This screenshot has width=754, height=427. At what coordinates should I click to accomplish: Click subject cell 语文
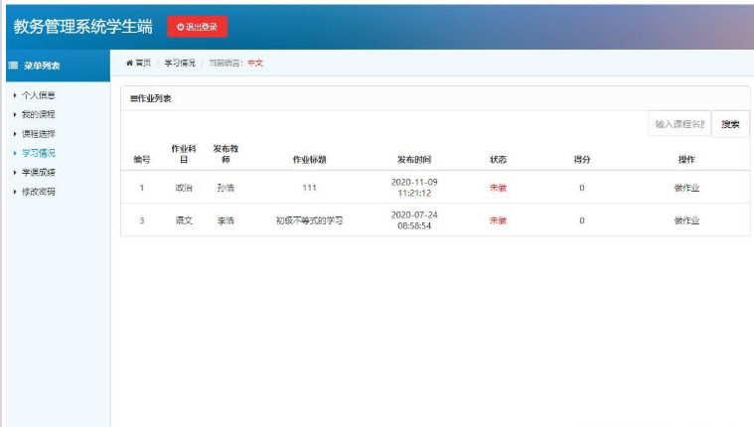184,220
